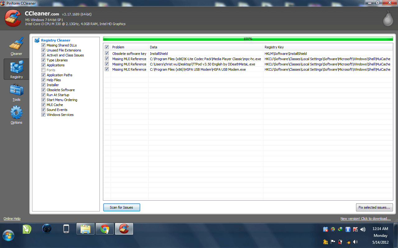Click the CCleaner taskbar button
This screenshot has height=248, width=398.
[x=124, y=229]
